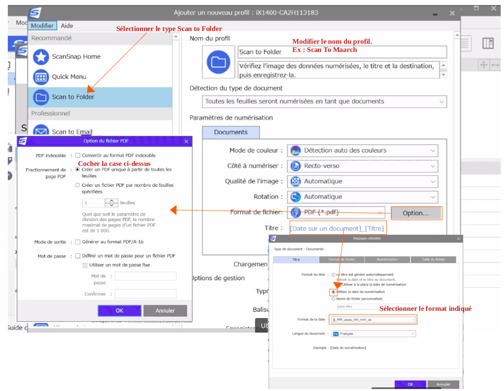Click the PDF file format icon
Viewport: 504px width, 391px height.
click(296, 212)
